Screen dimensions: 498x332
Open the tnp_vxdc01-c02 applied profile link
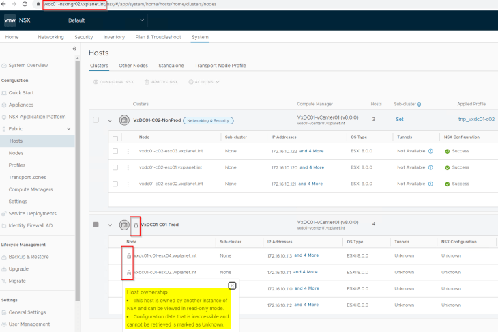click(x=476, y=120)
